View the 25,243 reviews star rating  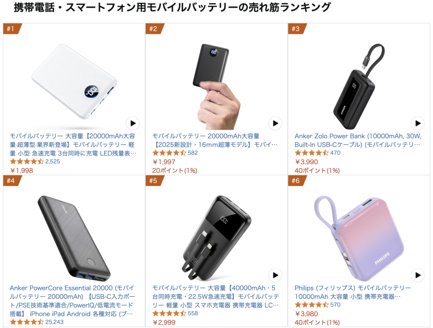coord(27,322)
